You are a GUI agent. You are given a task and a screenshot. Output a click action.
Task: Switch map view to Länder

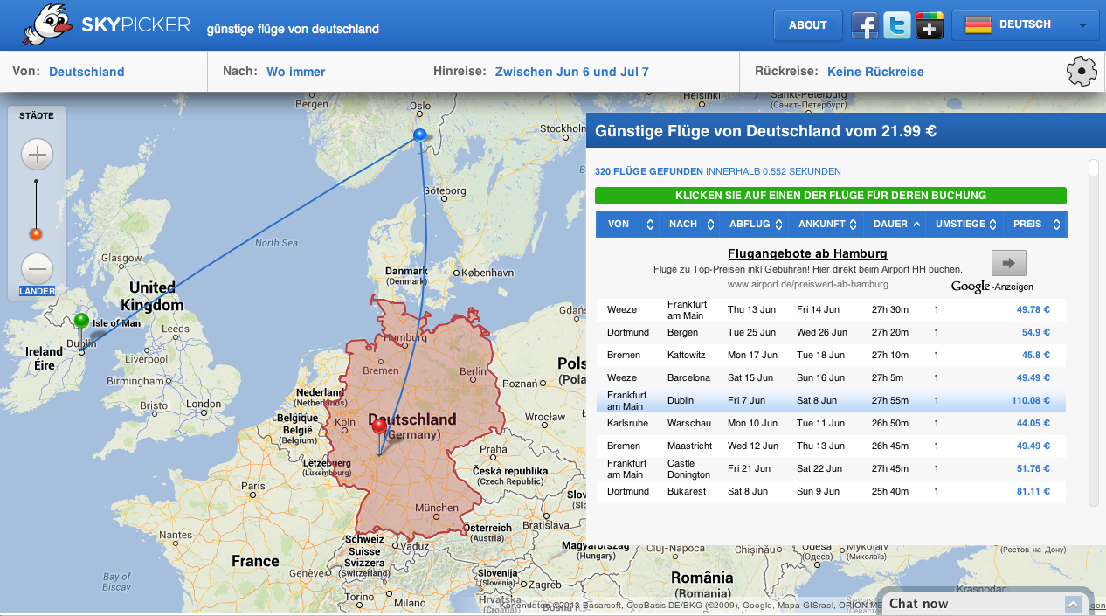[x=37, y=291]
